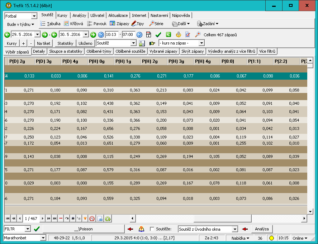Click the horizontal scrollbar right arrow
This screenshot has width=318, height=244.
click(x=304, y=218)
